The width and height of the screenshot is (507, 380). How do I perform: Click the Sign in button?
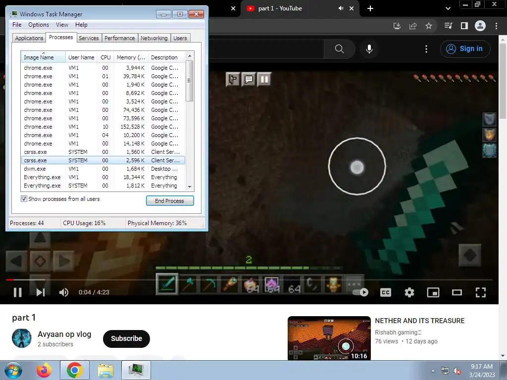coord(465,49)
